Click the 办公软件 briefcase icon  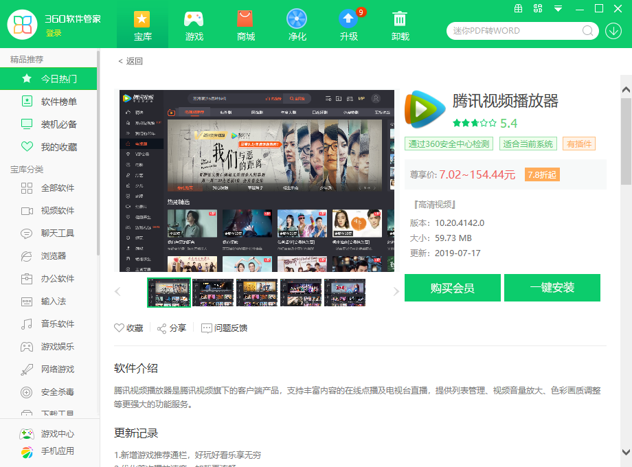27,278
